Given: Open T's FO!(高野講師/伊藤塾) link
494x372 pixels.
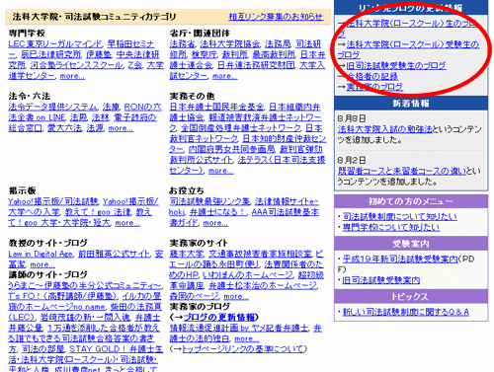Looking at the screenshot, I should (x=62, y=296).
